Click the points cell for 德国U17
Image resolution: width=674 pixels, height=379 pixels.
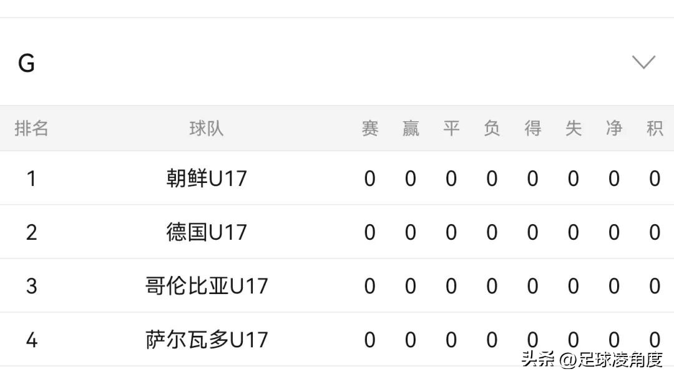coord(655,232)
